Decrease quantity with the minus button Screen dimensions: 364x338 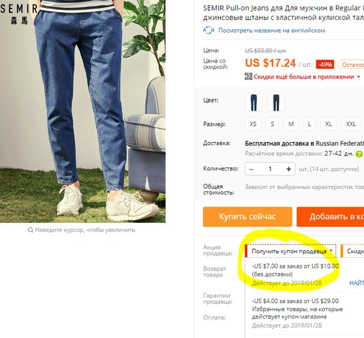251,169
